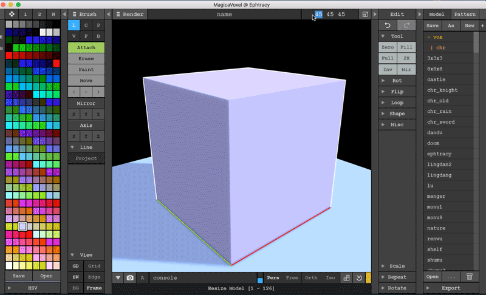This screenshot has width=486, height=295.
Task: Select palette tab 1
Action: tap(26, 14)
